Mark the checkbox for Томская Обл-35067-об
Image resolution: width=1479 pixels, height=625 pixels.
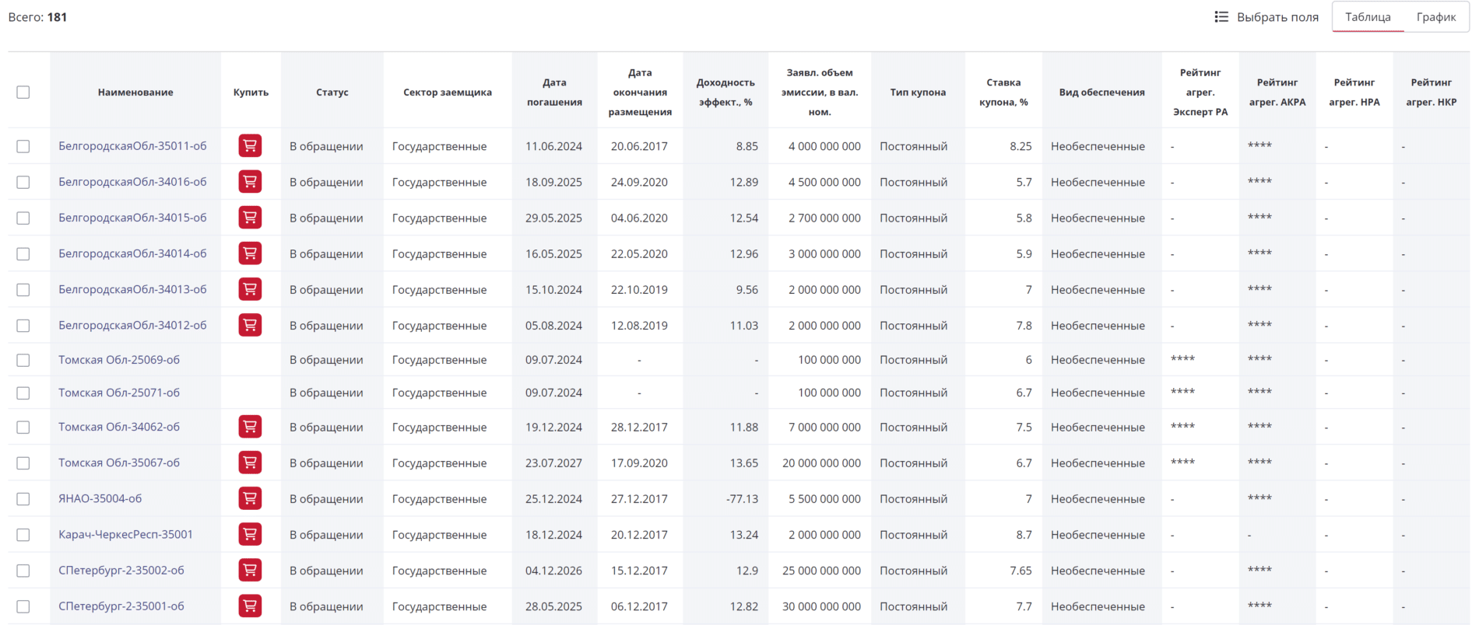click(x=23, y=463)
